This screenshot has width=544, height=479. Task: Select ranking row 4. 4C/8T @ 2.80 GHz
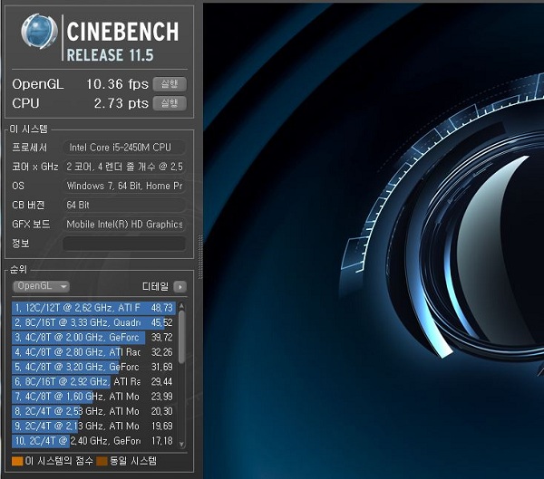coord(93,352)
